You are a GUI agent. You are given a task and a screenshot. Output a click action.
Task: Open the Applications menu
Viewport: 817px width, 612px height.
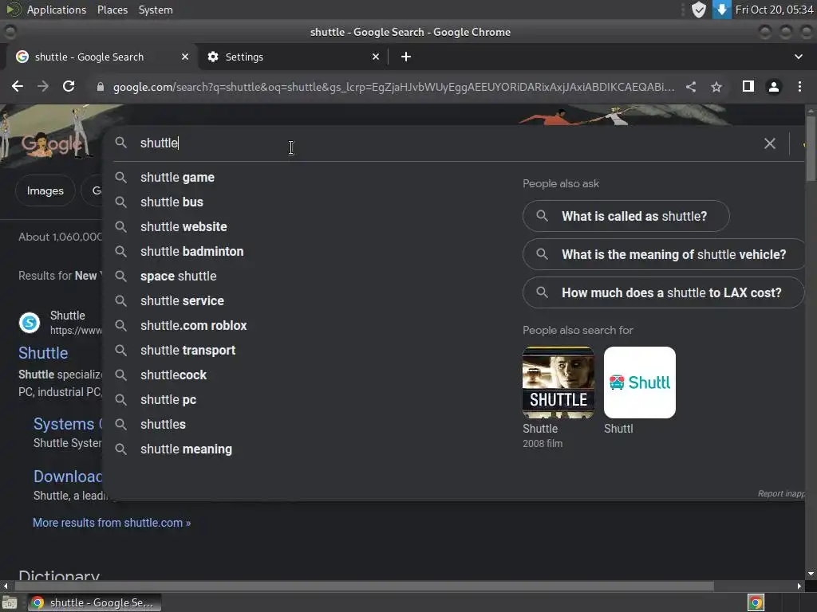click(57, 10)
